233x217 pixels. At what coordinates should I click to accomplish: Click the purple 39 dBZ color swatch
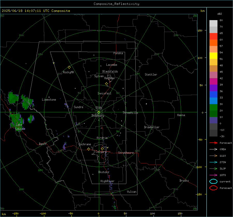point(213,88)
